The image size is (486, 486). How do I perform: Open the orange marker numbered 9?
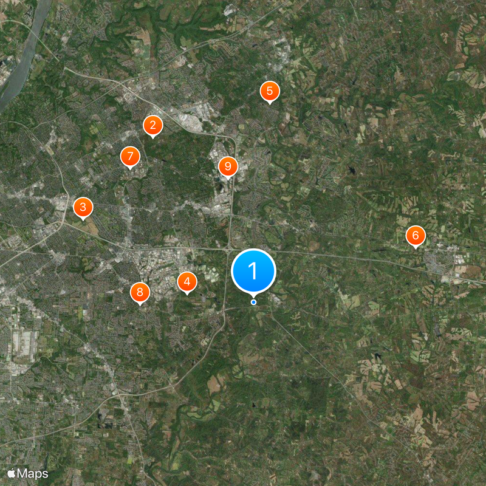(228, 166)
